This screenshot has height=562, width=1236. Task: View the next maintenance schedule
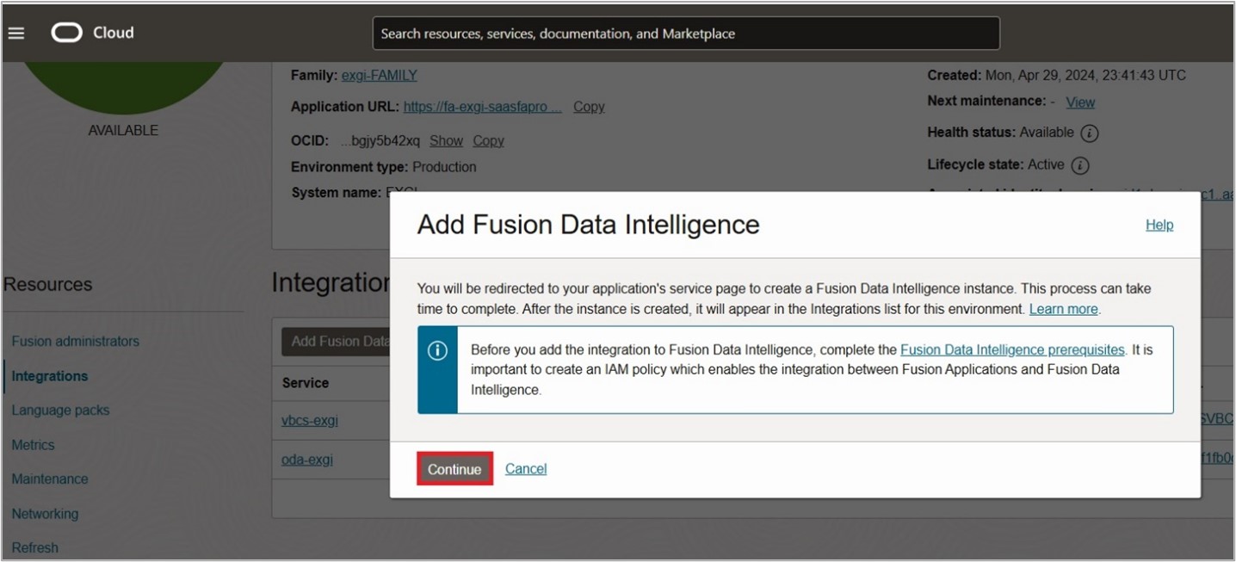1080,102
